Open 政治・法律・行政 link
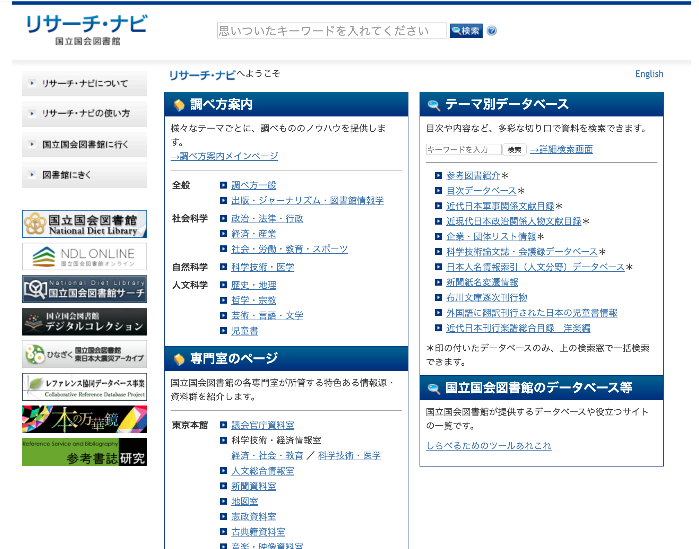 tap(267, 219)
